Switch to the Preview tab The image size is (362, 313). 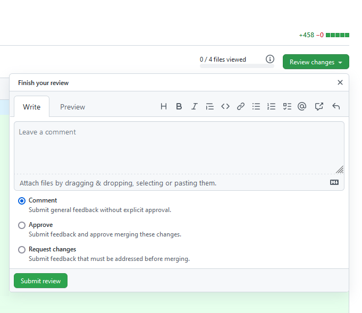coord(72,107)
